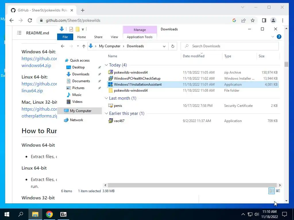Open the Windows 64-bit download link
This screenshot has width=294, height=220.
pyautogui.click(x=39, y=62)
